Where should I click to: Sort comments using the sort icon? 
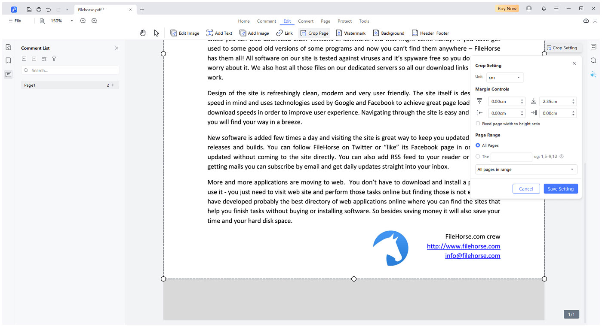(44, 59)
